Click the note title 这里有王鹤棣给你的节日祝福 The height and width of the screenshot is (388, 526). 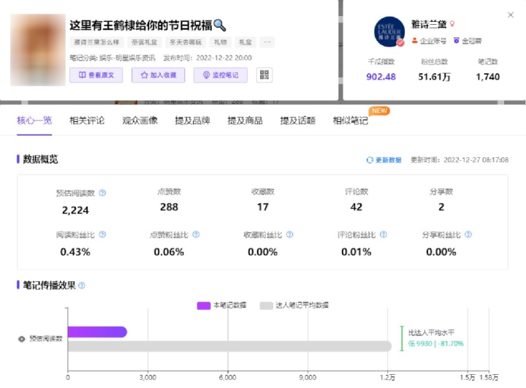click(x=141, y=25)
